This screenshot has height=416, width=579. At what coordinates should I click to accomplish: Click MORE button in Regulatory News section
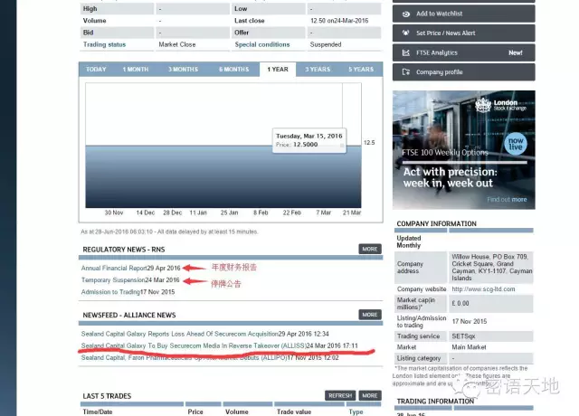pos(370,250)
